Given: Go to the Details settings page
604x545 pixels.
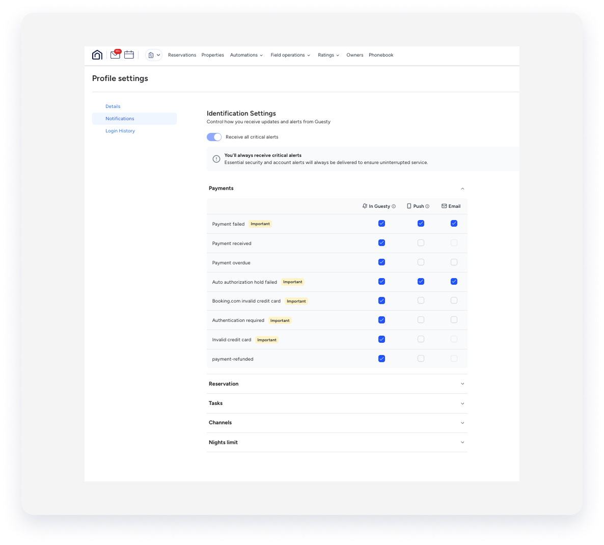Looking at the screenshot, I should (113, 106).
